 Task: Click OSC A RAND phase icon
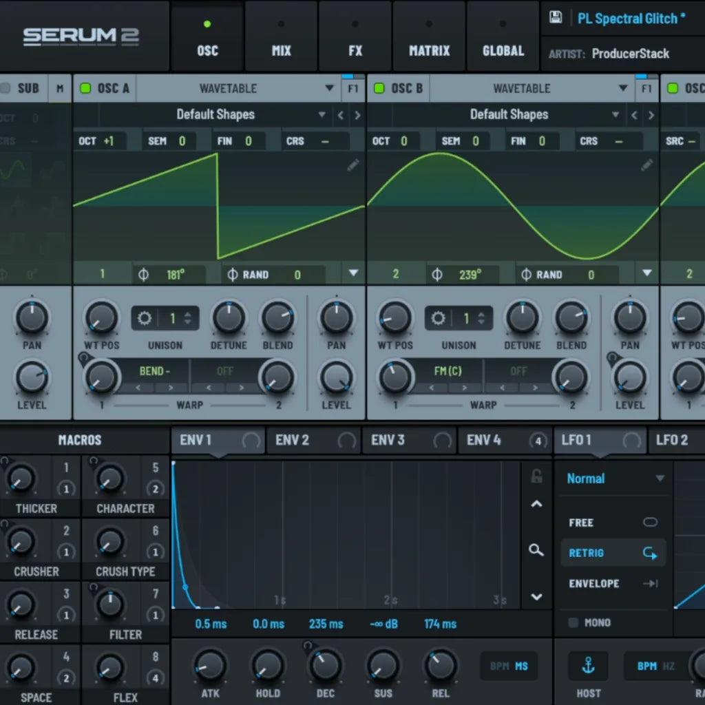[233, 274]
